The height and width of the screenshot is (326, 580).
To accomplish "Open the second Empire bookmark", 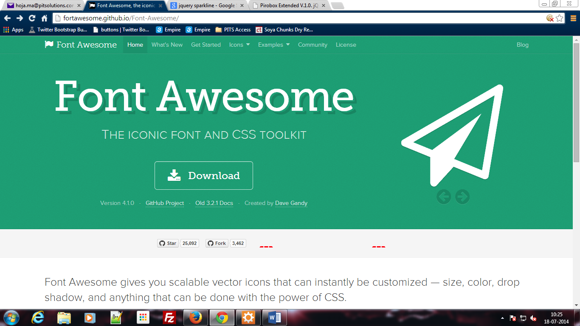I will coord(198,30).
